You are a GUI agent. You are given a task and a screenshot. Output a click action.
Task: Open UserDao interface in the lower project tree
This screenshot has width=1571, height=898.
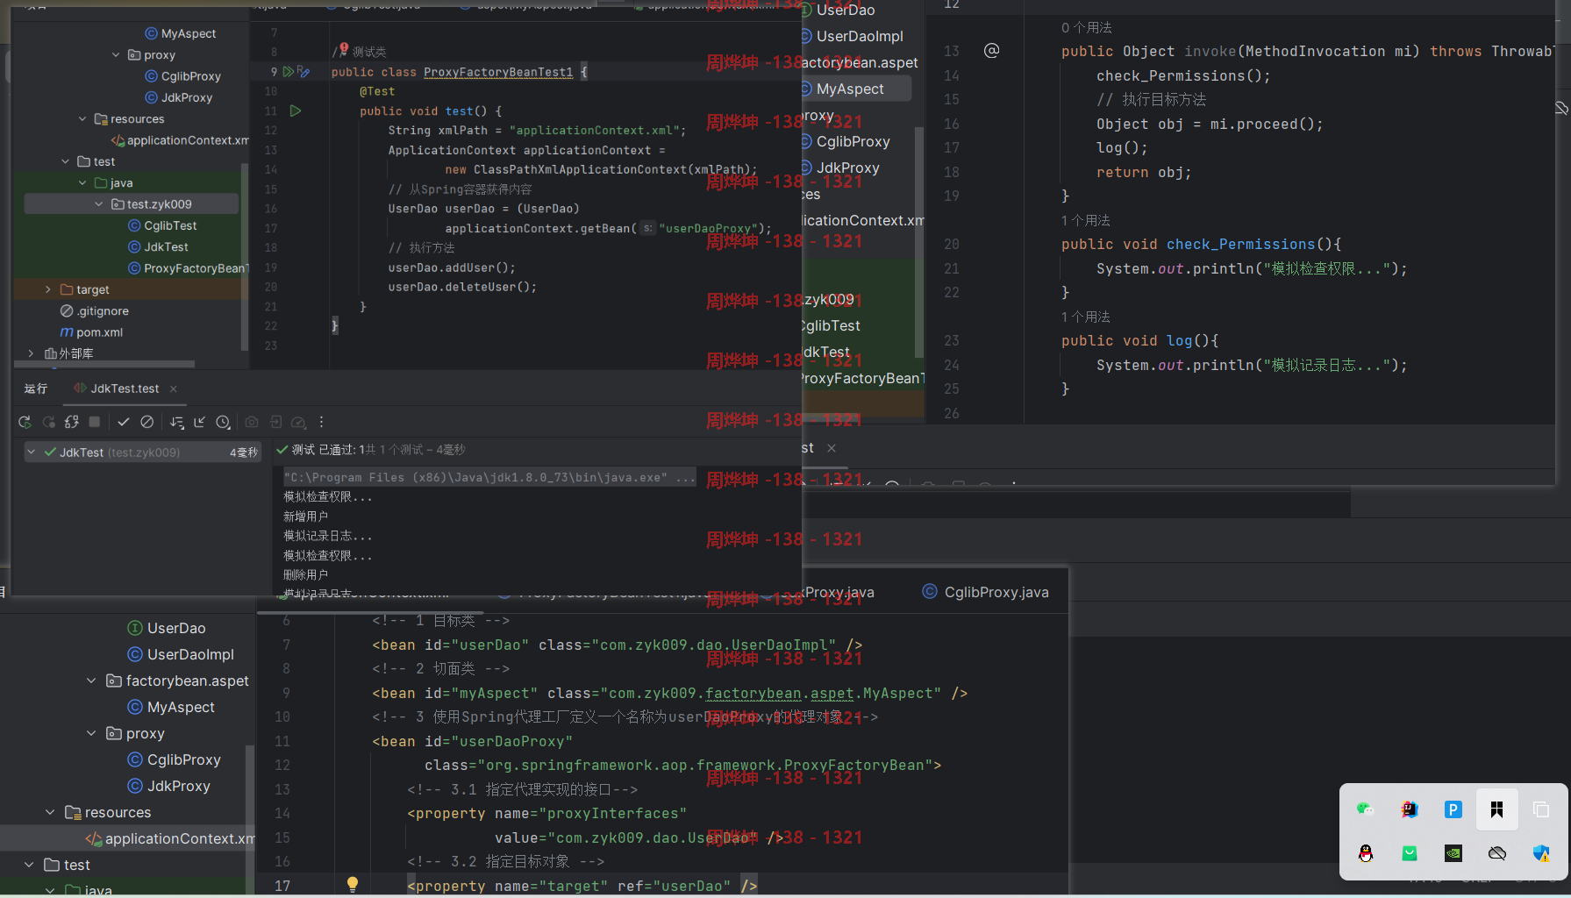[167, 628]
